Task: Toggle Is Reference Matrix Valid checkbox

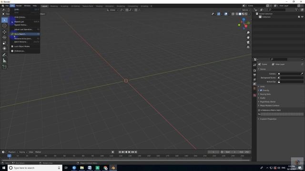Action: [259, 110]
